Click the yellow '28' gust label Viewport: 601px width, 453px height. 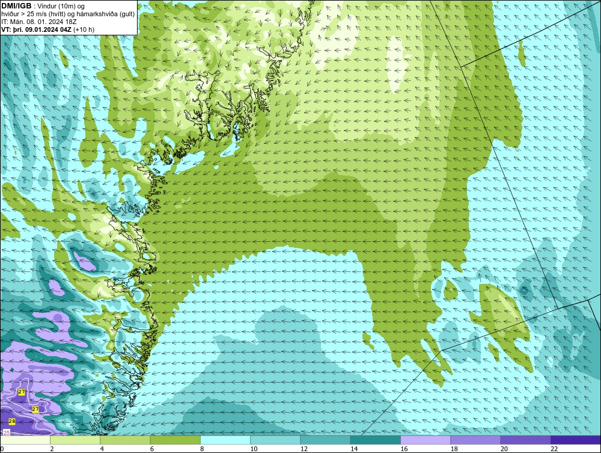point(12,421)
